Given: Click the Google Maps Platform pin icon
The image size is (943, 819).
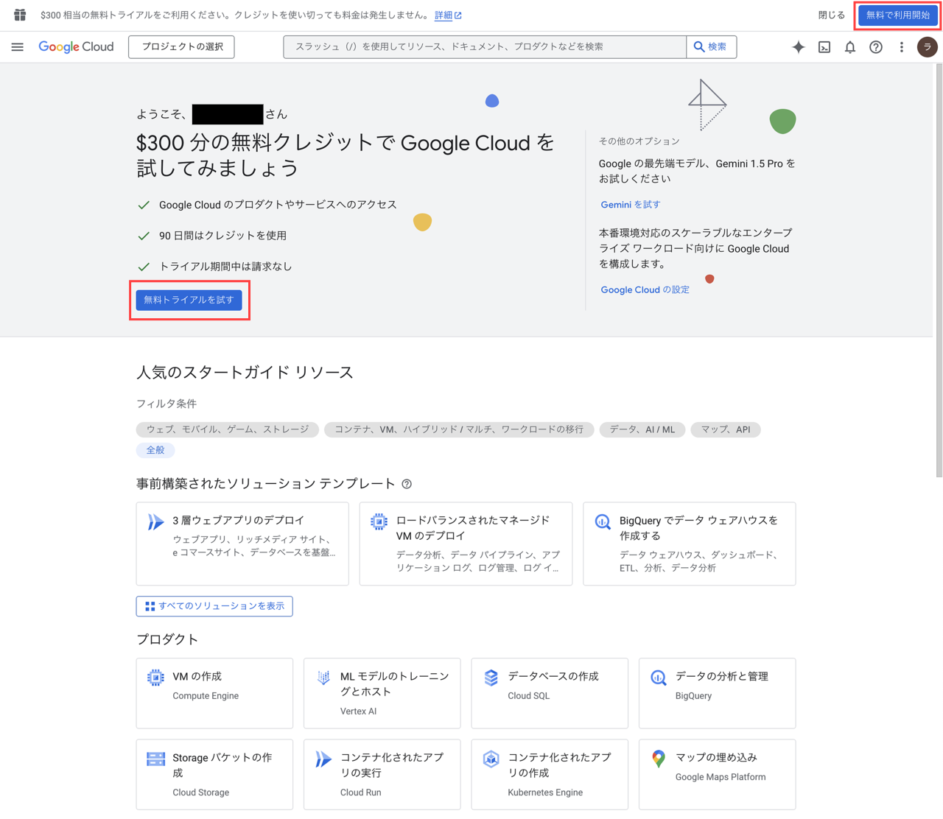Looking at the screenshot, I should point(659,759).
